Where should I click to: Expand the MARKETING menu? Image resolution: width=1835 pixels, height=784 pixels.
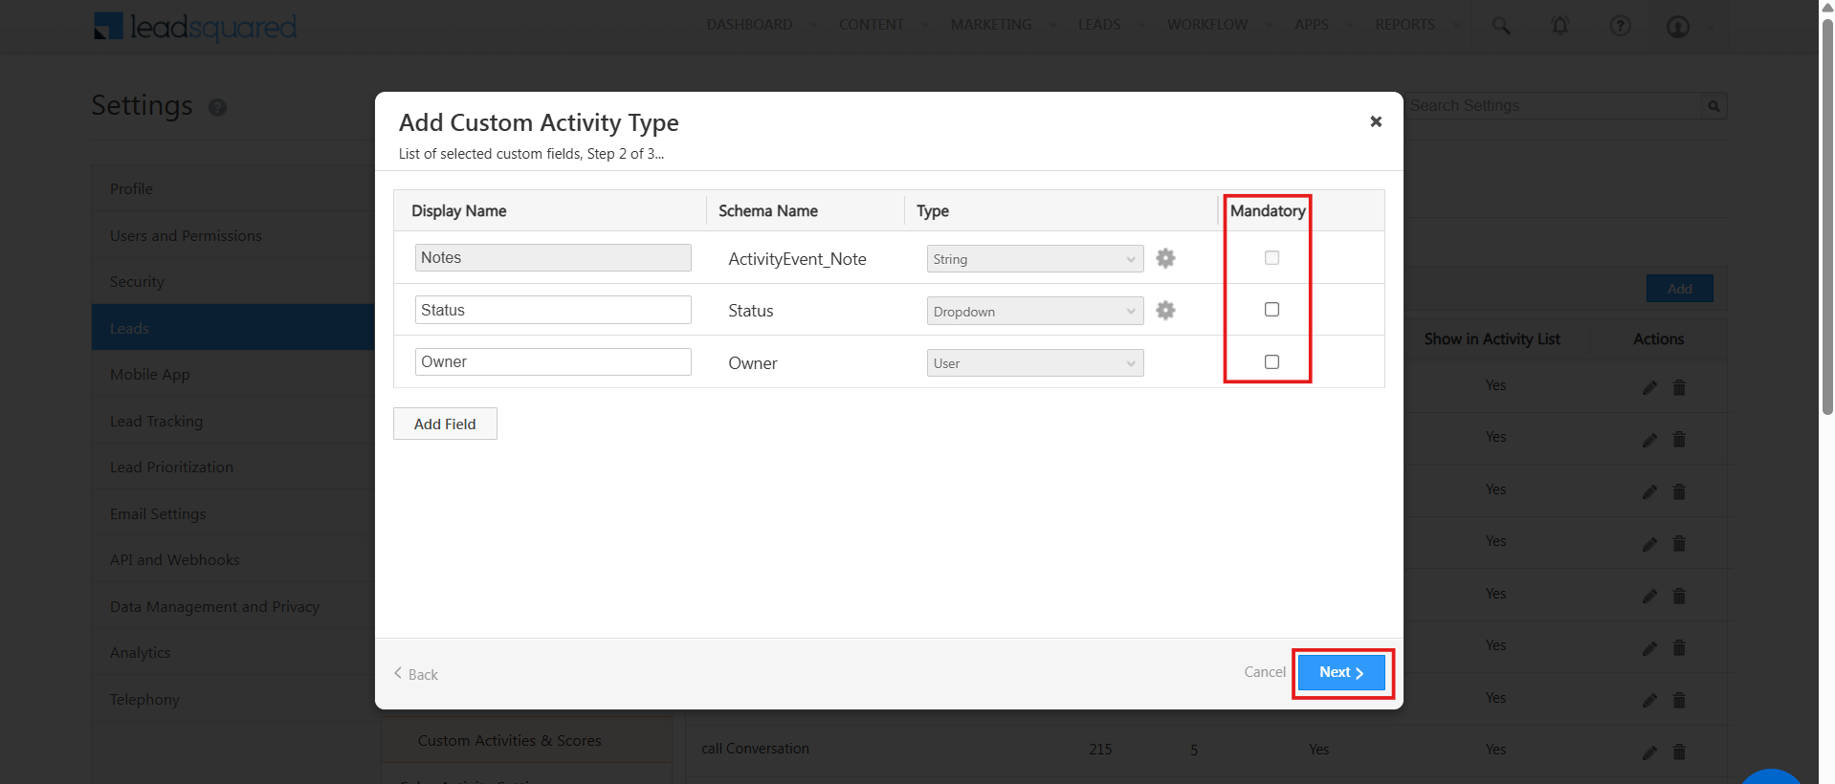click(x=1003, y=25)
